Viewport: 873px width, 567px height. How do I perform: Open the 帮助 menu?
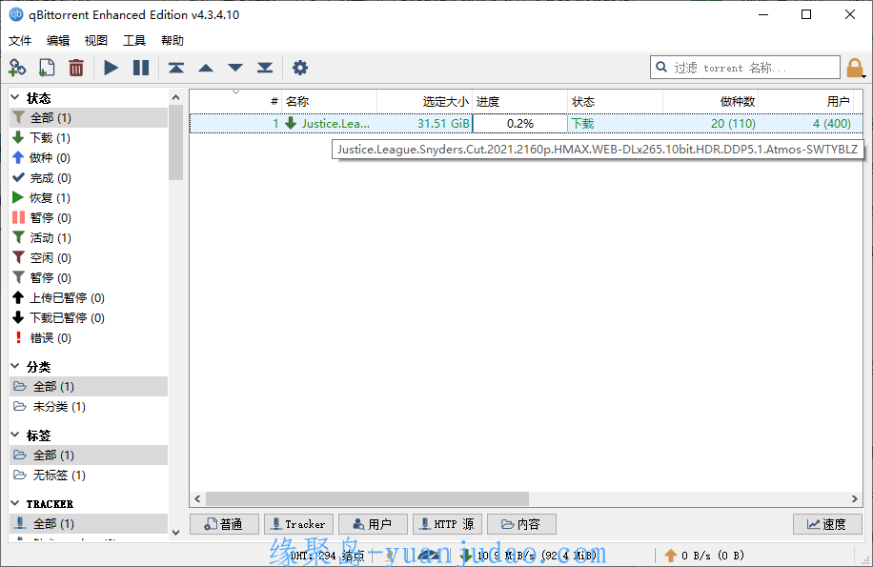click(x=173, y=41)
